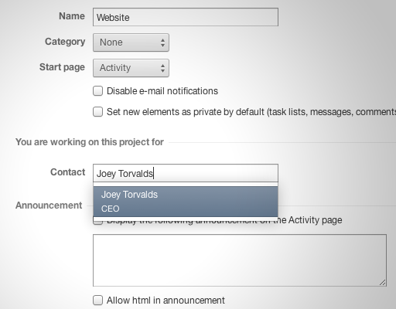Open the Category dropdown set to None
The width and height of the screenshot is (396, 309).
point(131,42)
